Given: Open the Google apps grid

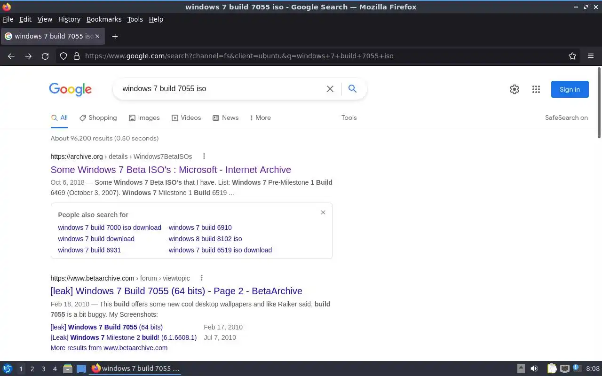Looking at the screenshot, I should (536, 89).
